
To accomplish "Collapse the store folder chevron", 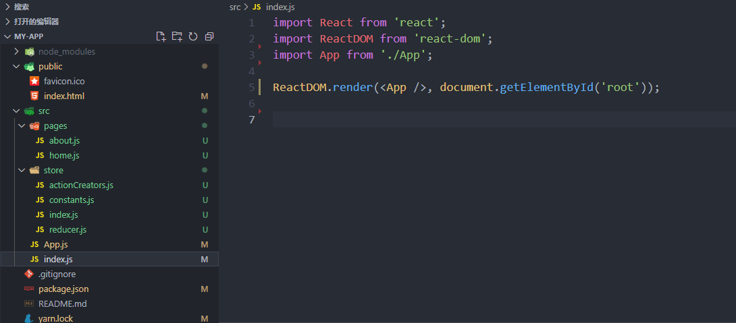I will click(x=22, y=170).
